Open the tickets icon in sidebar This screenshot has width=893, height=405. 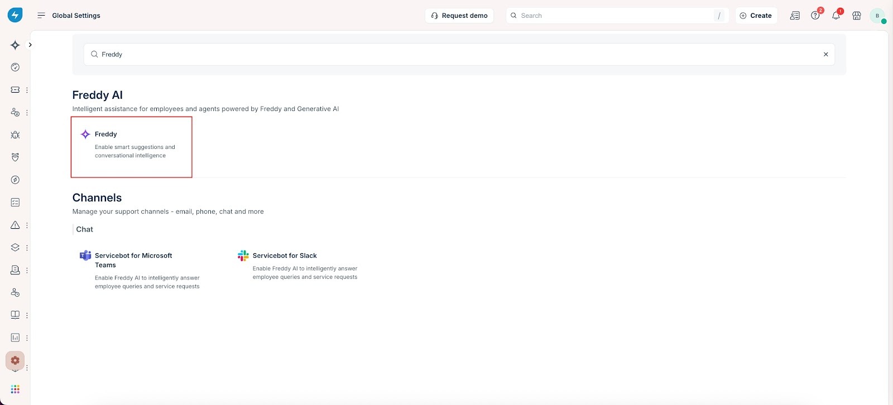coord(15,90)
